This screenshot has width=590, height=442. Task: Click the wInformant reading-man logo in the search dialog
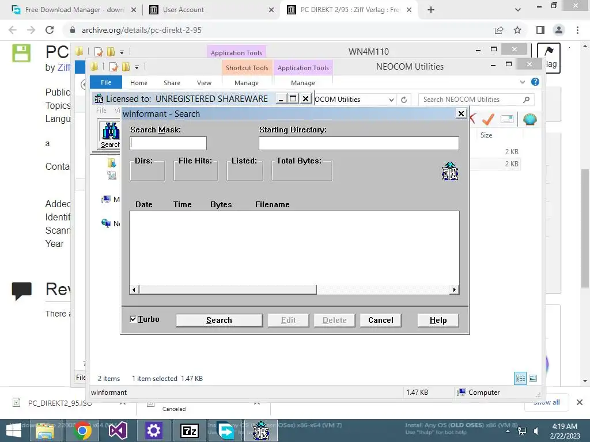pos(449,172)
